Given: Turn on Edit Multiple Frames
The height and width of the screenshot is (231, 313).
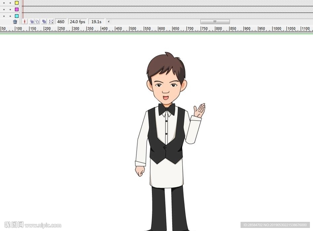Looking at the screenshot, I should pos(44,22).
